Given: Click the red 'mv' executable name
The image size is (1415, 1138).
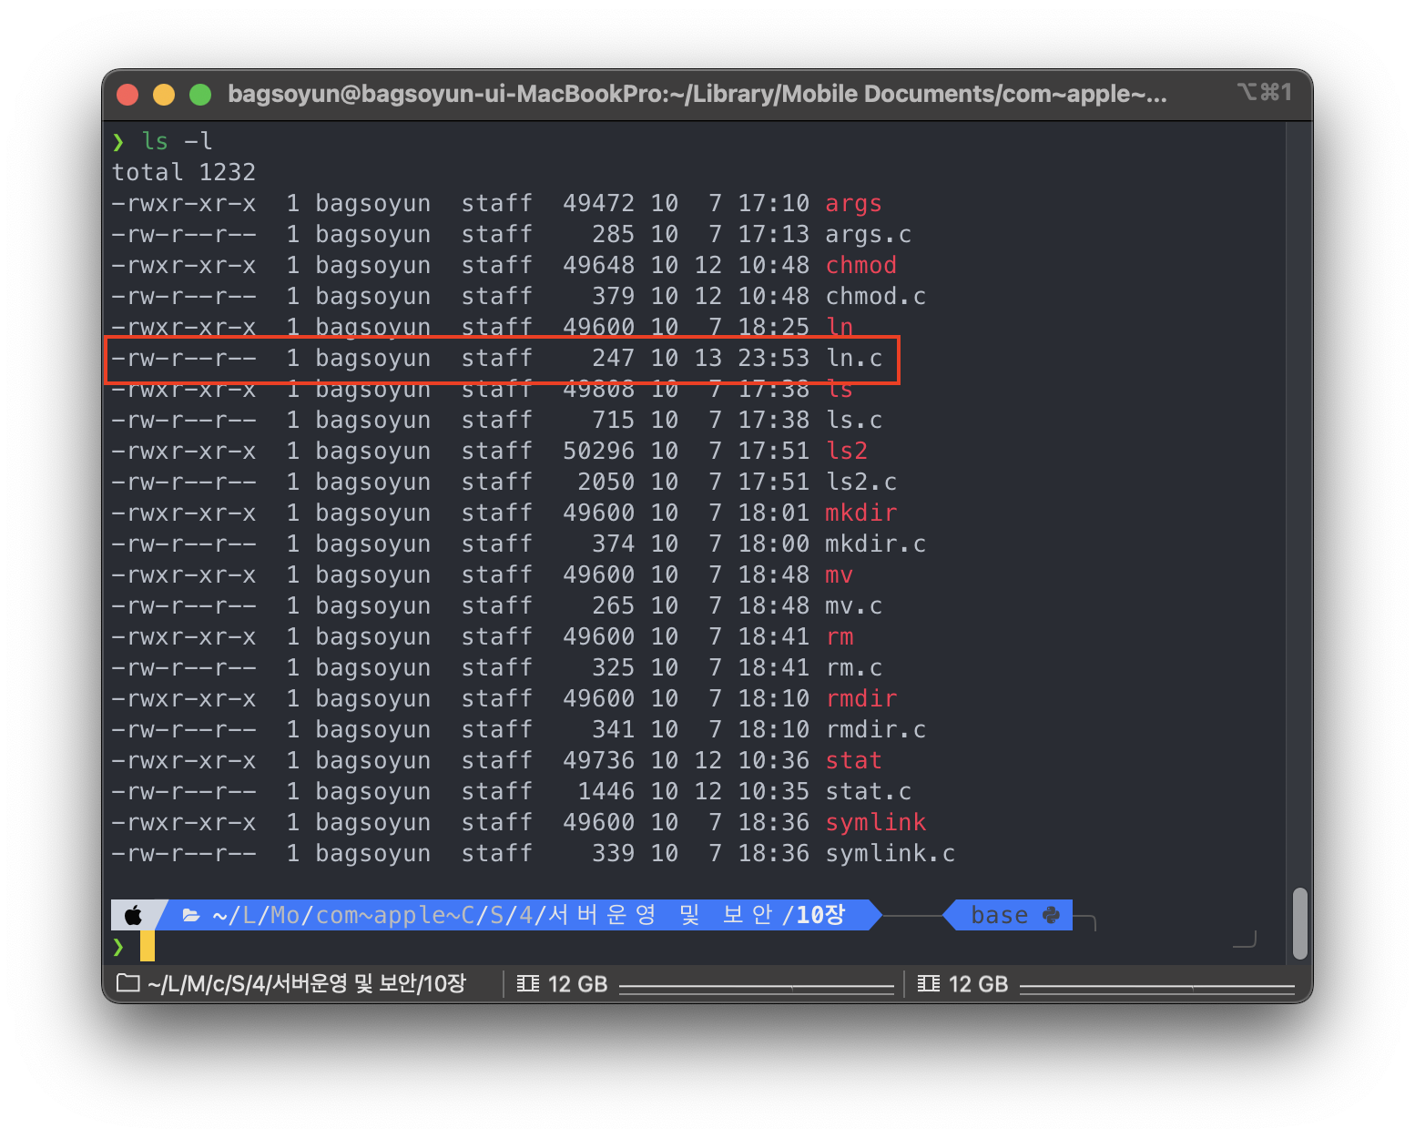Looking at the screenshot, I should [x=839, y=574].
